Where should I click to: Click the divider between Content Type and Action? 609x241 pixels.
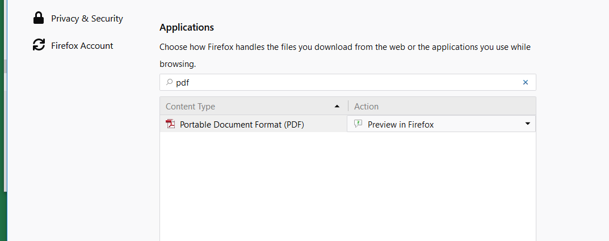click(x=348, y=107)
